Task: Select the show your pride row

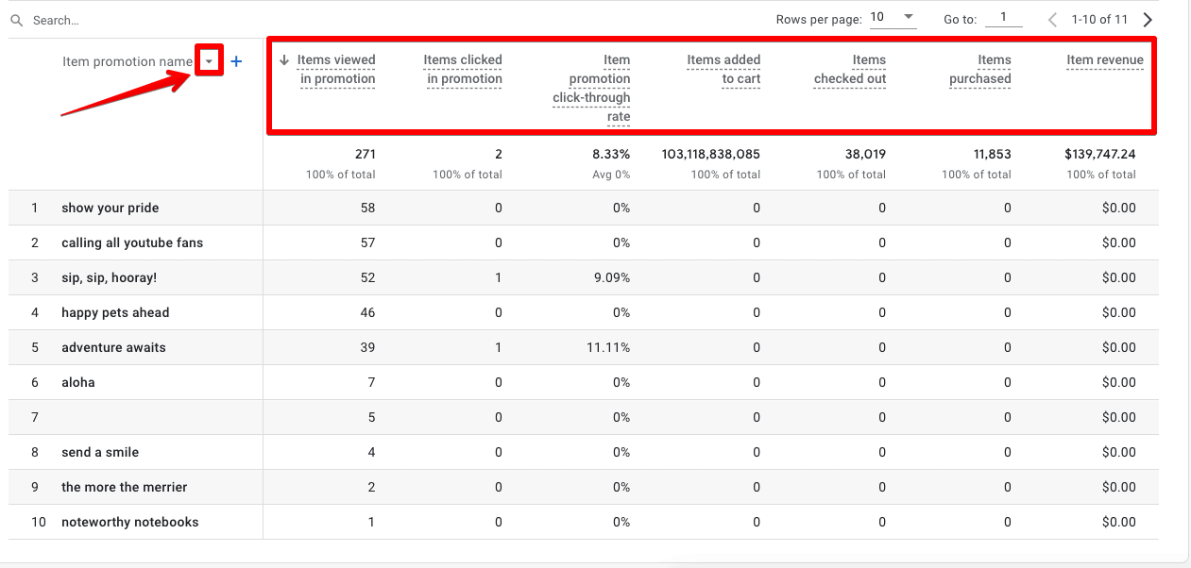Action: [x=111, y=208]
